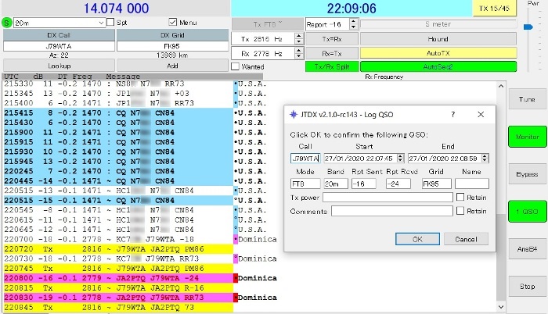The height and width of the screenshot is (314, 548).
Task: Select Tx row 220815 J79WTA JA2PTQ R-16
Action: point(118,287)
